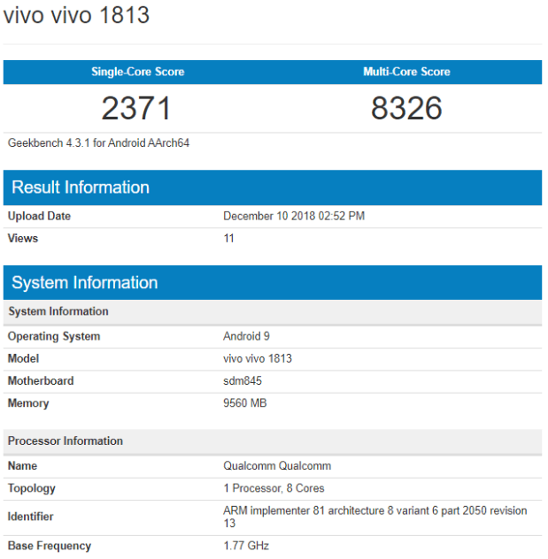The image size is (548, 559).
Task: Click the Memory label
Action: tap(28, 403)
